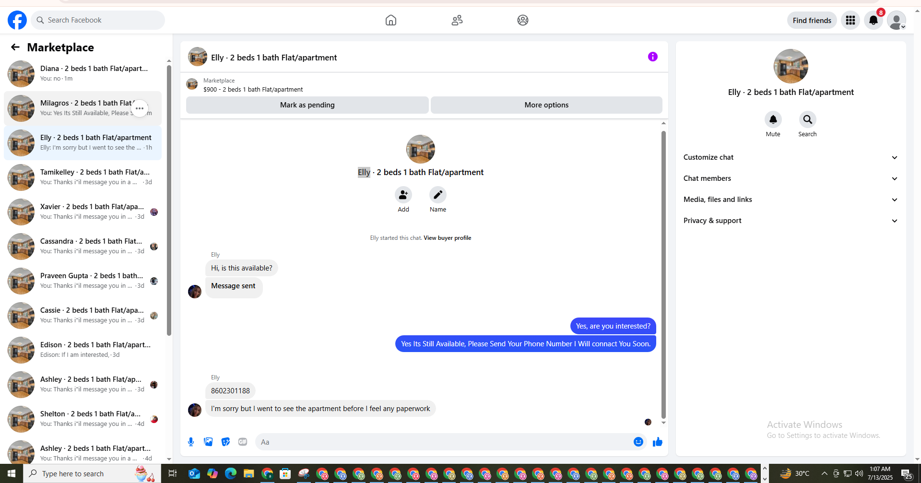The image size is (921, 483).
Task: Open the notifications bell with badge 8
Action: [x=874, y=20]
